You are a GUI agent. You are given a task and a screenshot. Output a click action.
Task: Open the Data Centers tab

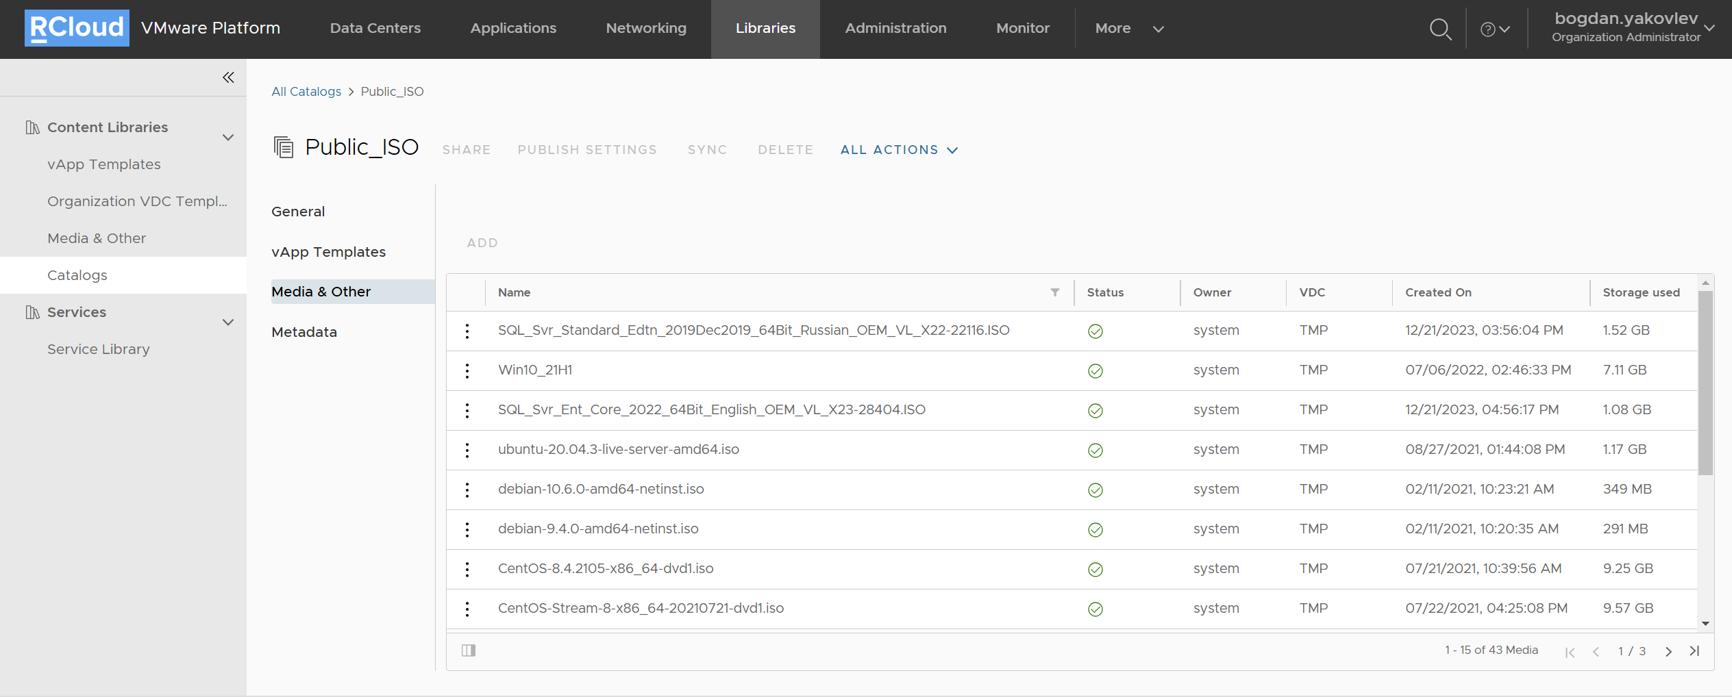coord(375,29)
